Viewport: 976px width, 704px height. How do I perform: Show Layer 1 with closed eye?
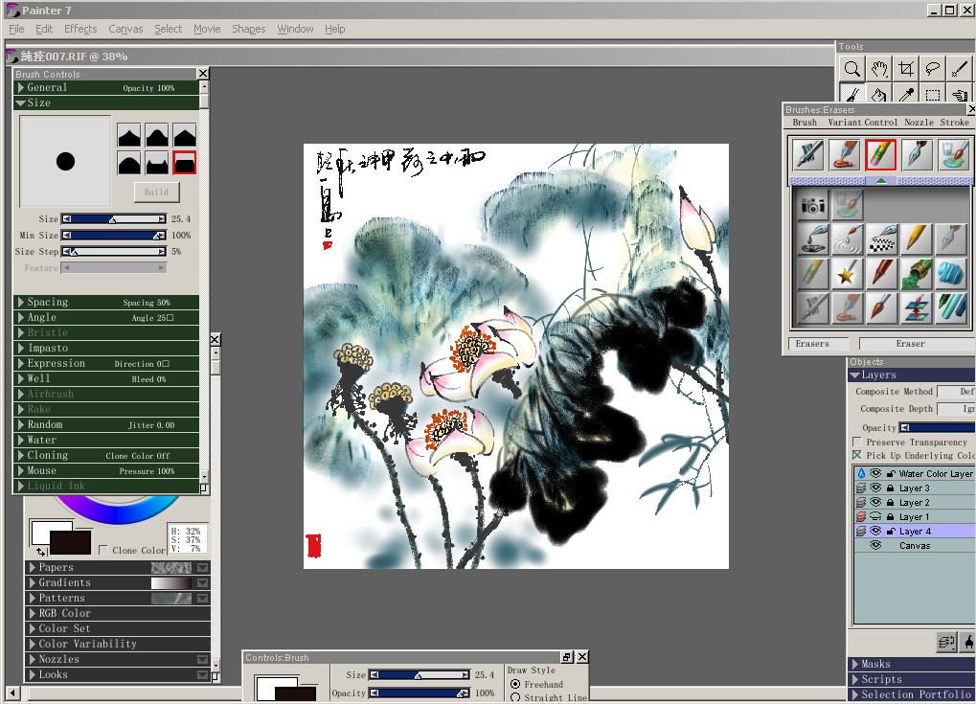pyautogui.click(x=875, y=516)
